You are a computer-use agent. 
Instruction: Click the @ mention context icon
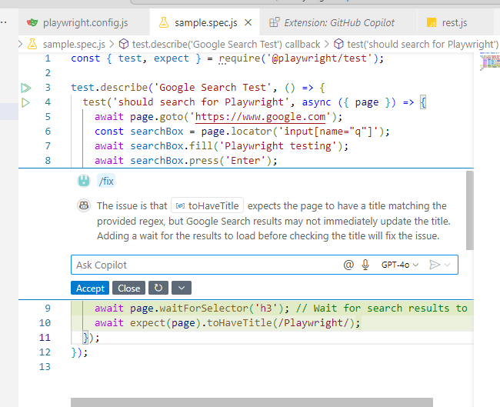(x=348, y=265)
